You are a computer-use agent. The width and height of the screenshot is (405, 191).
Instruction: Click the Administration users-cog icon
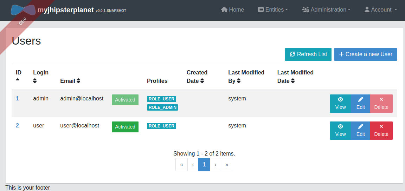pyautogui.click(x=306, y=10)
